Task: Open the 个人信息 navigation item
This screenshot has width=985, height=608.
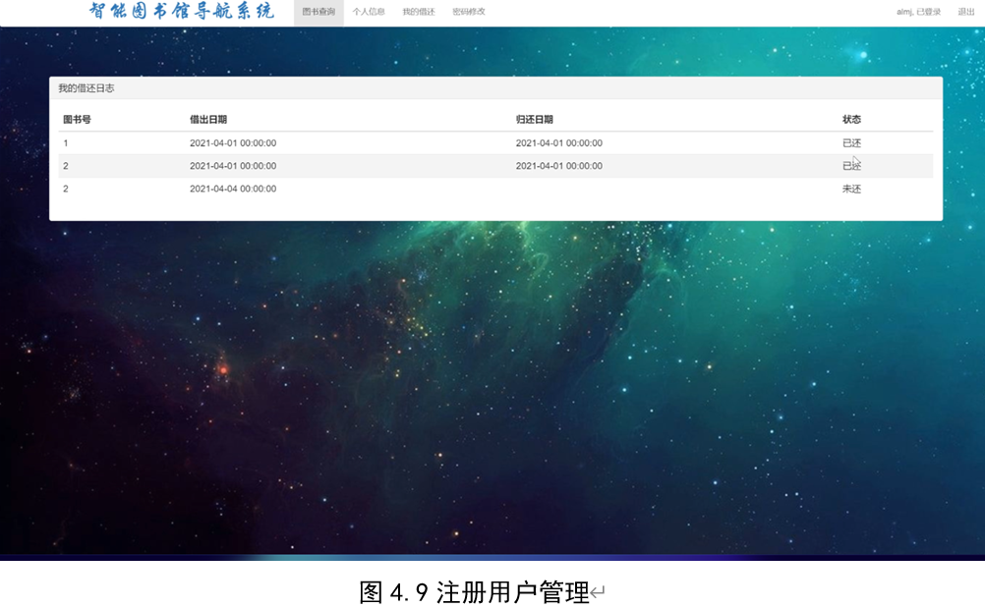Action: (369, 13)
